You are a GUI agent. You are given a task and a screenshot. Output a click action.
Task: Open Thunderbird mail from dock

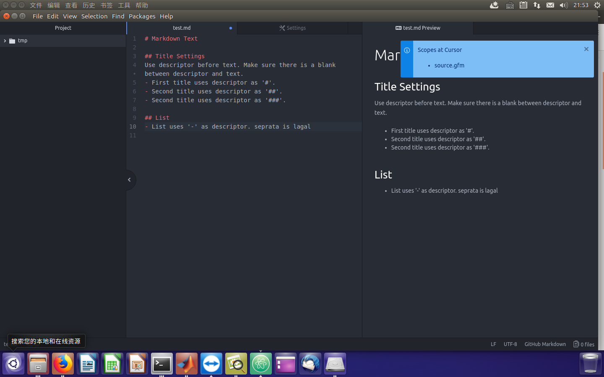[310, 364]
